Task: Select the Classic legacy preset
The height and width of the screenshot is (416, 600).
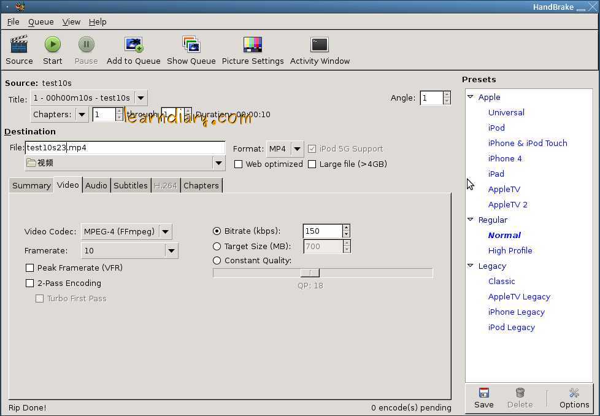Action: 502,281
